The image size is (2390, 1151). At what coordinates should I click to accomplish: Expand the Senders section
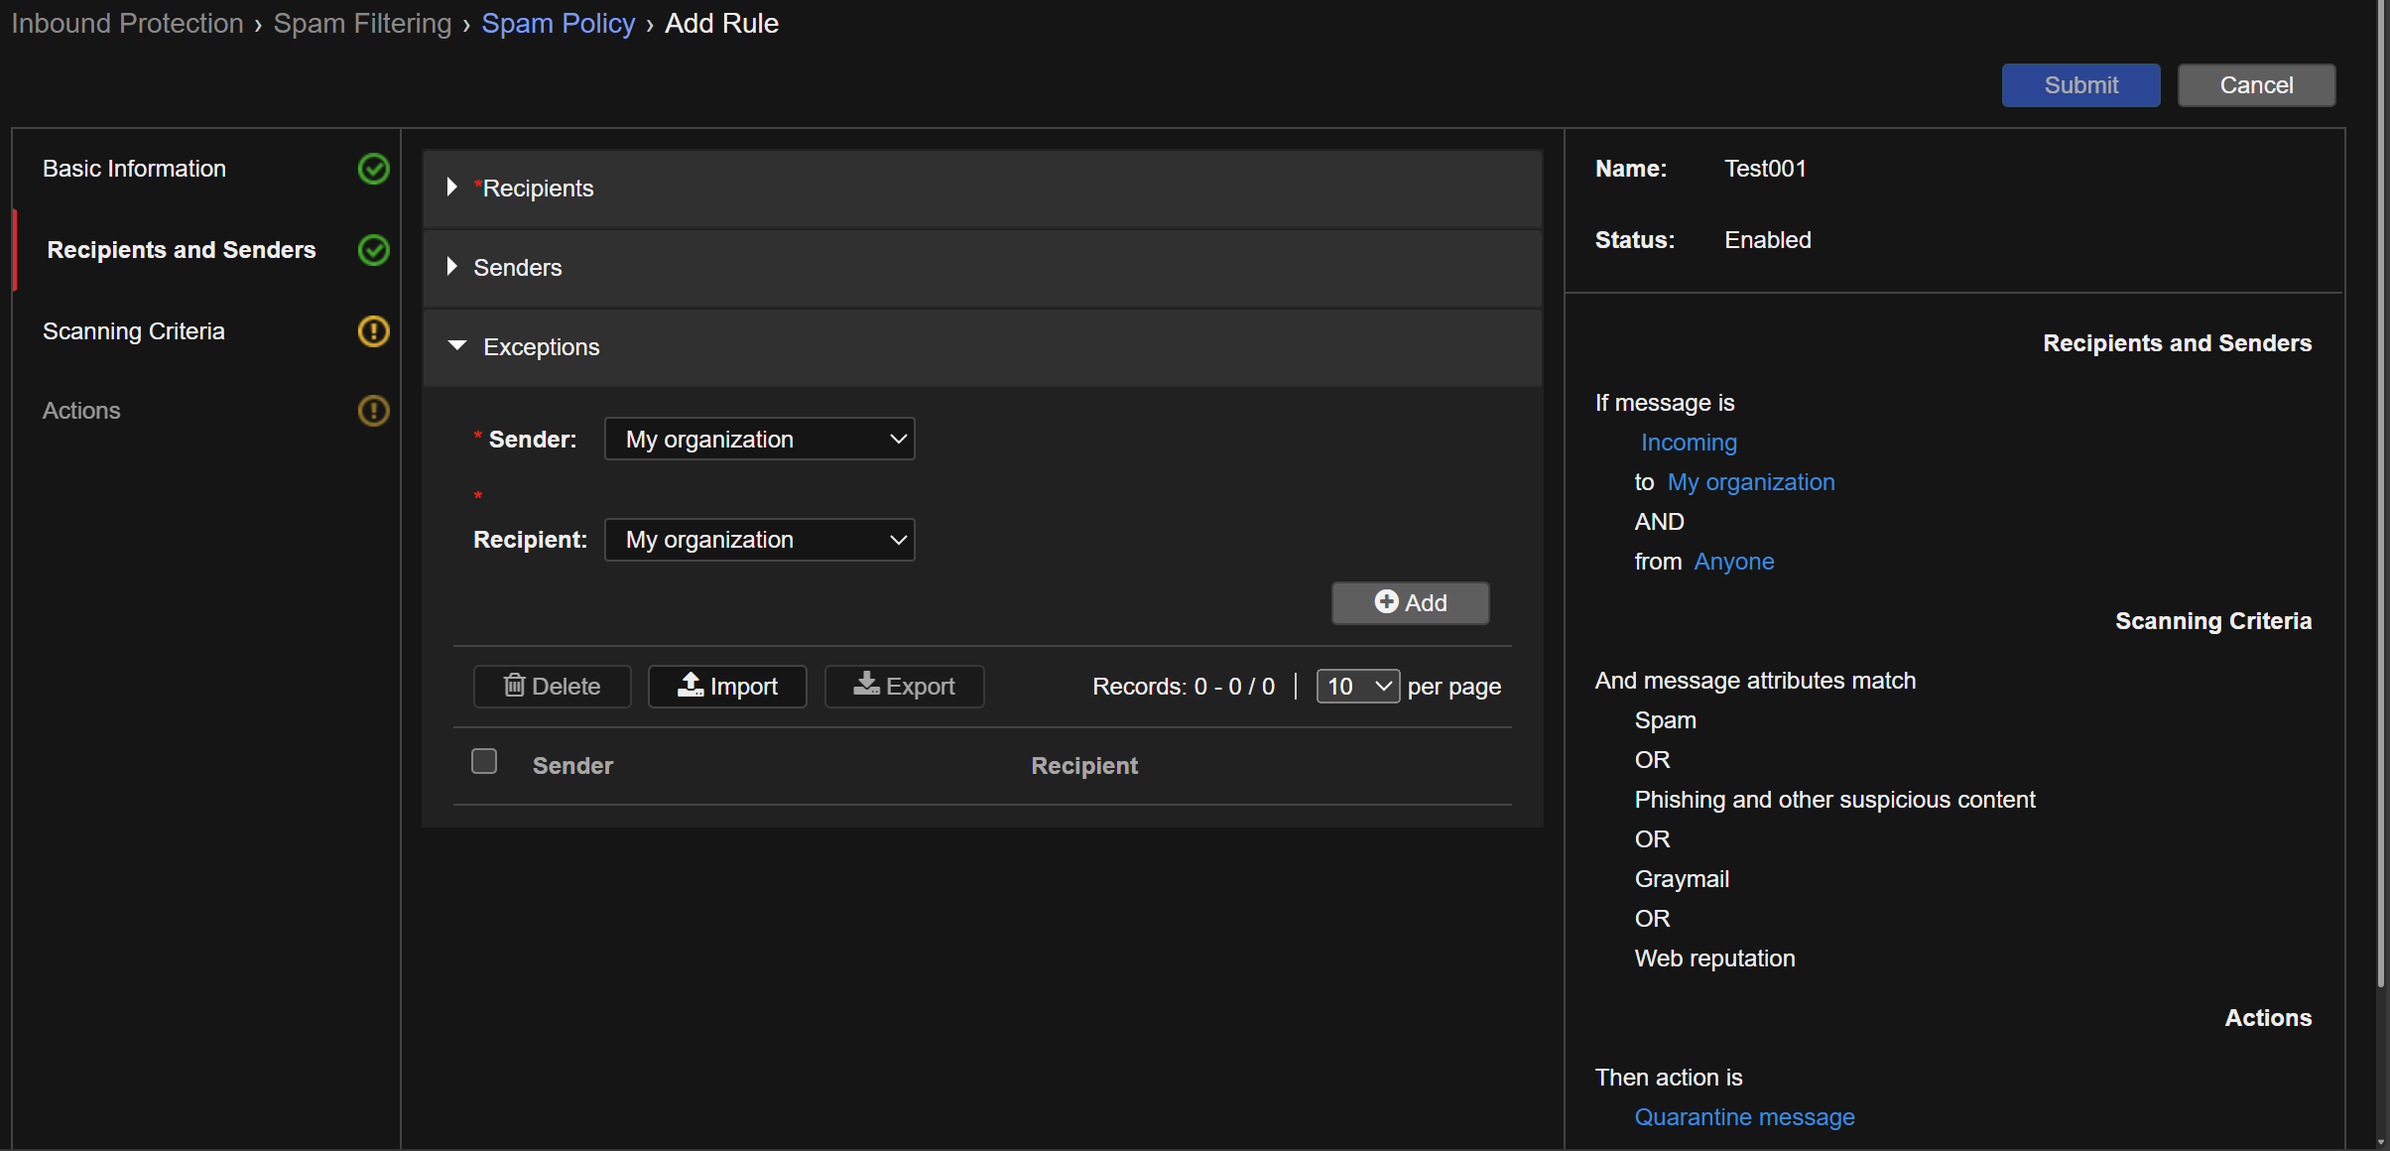[982, 268]
